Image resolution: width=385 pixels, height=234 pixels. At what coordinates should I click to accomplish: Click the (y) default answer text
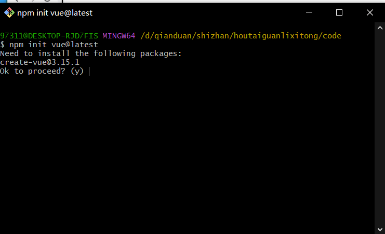coord(77,71)
